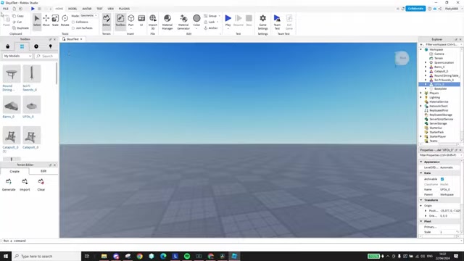Image resolution: width=464 pixels, height=261 pixels.
Task: Click the Anchor tool
Action: pyautogui.click(x=211, y=28)
